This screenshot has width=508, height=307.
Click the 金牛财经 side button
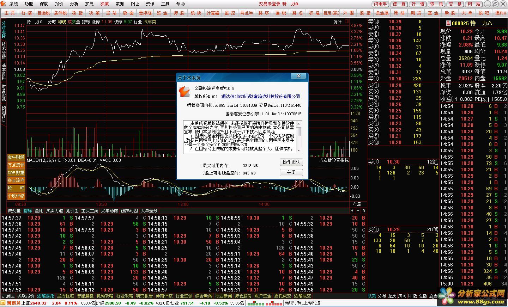pyautogui.click(x=16, y=157)
